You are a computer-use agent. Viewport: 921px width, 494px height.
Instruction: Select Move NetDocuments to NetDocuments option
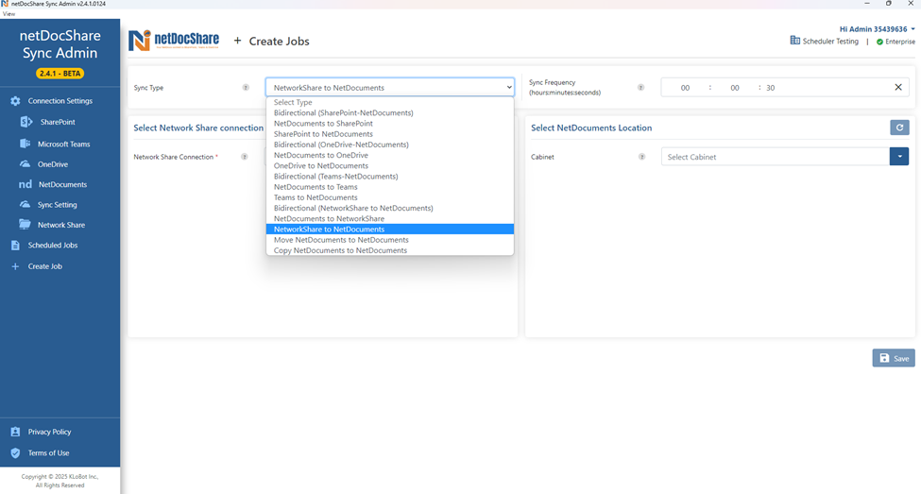390,240
